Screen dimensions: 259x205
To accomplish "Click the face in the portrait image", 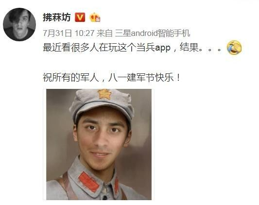I will click(x=101, y=139).
